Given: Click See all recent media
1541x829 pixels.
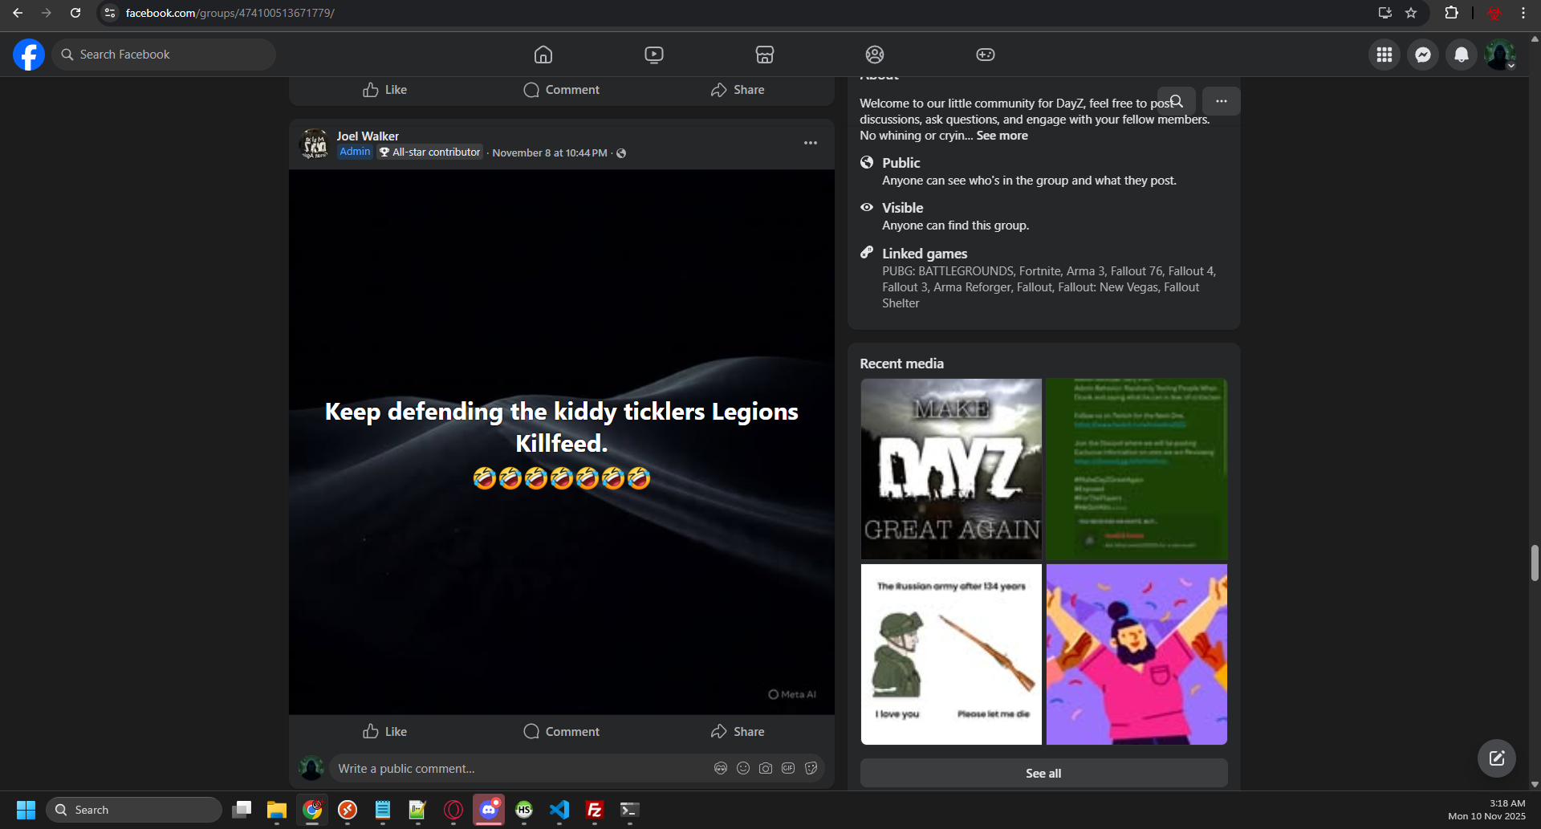Looking at the screenshot, I should [x=1043, y=773].
